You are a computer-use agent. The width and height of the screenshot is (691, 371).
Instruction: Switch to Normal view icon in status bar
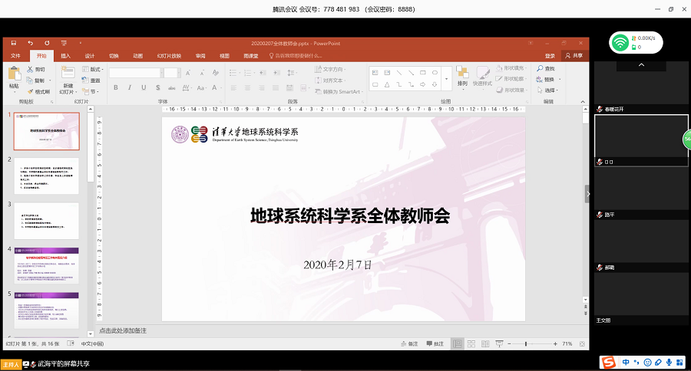coord(458,343)
